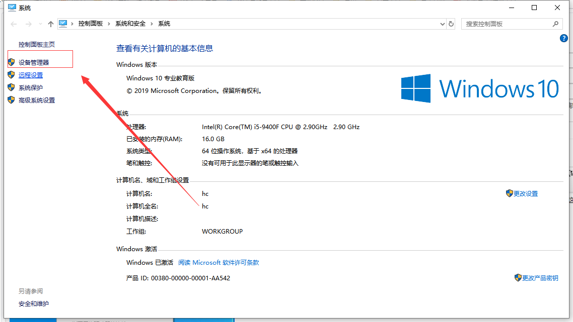Image resolution: width=573 pixels, height=322 pixels.
Task: Click the 16.0 GB RAM value
Action: click(x=213, y=139)
